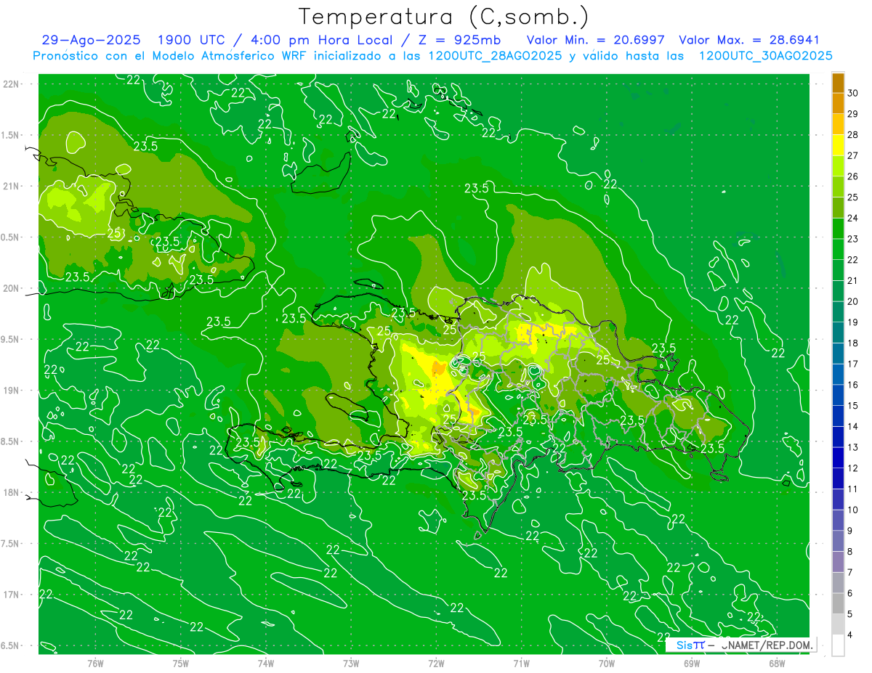Click the "18N" latitude axis label
The height and width of the screenshot is (673, 872).
(x=12, y=493)
